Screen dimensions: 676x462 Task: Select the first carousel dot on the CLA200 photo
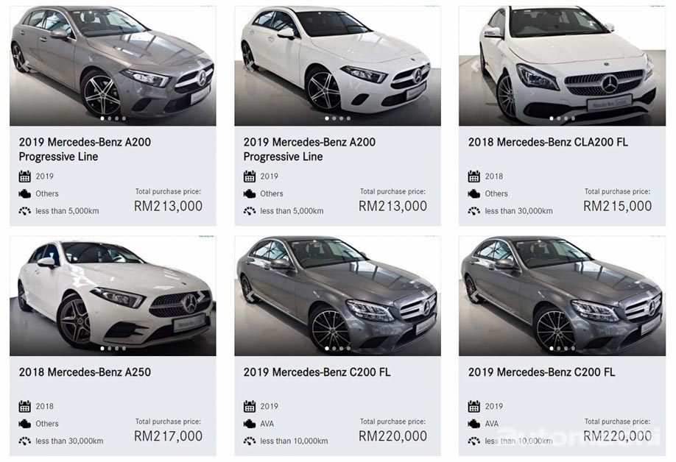551,118
